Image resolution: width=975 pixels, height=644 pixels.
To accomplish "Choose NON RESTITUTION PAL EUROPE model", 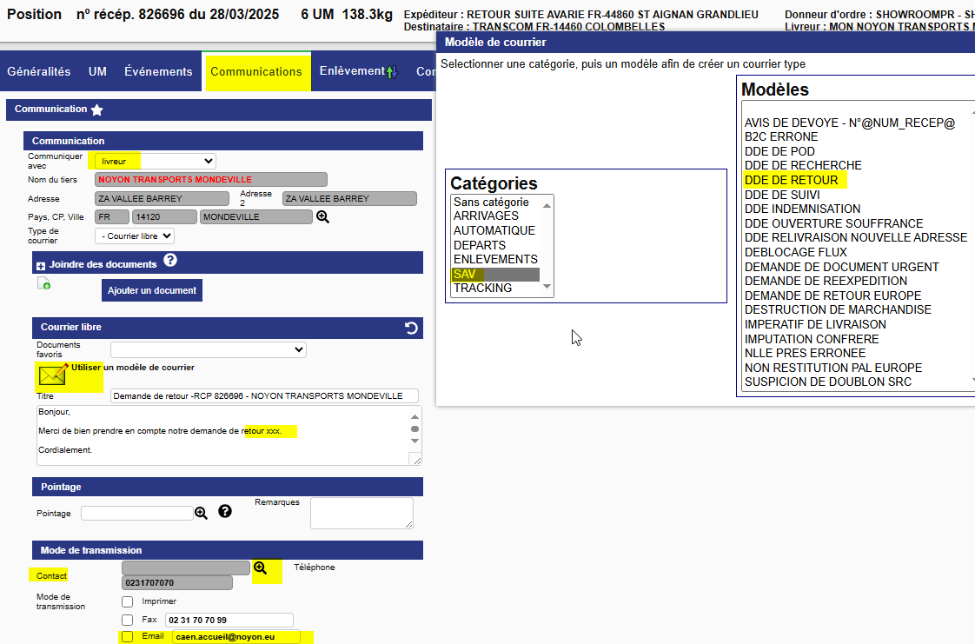I will pyautogui.click(x=834, y=368).
